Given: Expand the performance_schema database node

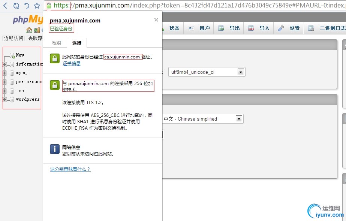Looking at the screenshot, I should [x=4, y=82].
